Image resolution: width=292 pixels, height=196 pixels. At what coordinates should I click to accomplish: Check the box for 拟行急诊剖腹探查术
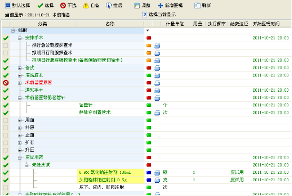[6, 45]
